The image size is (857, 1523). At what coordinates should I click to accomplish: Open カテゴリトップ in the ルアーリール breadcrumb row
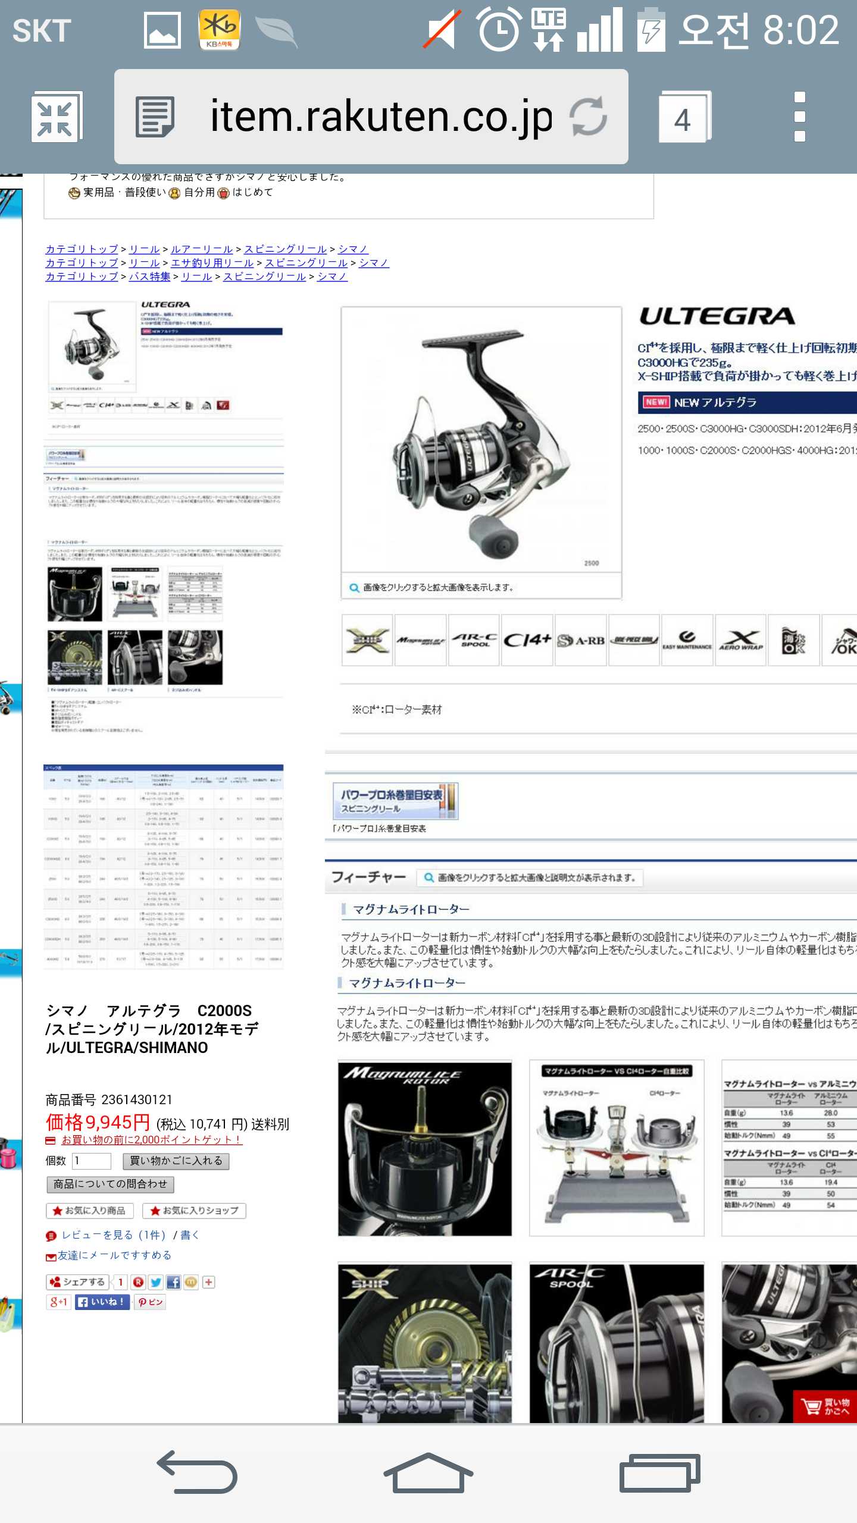(x=82, y=249)
